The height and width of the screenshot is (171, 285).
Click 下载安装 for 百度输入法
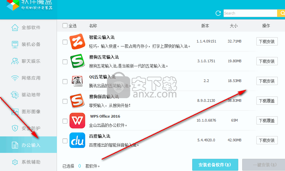pos(267,140)
